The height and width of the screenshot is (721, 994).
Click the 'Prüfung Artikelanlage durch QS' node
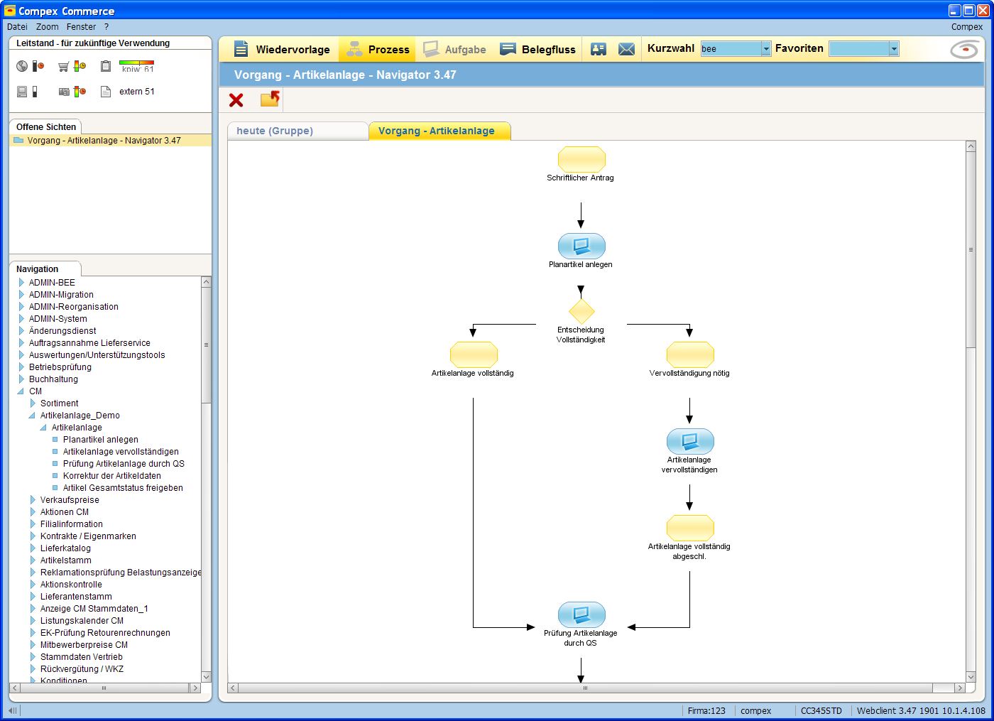[x=581, y=614]
